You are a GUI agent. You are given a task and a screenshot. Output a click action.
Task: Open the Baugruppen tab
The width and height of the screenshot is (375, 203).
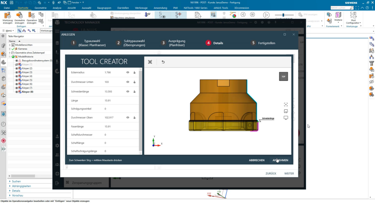point(104,8)
